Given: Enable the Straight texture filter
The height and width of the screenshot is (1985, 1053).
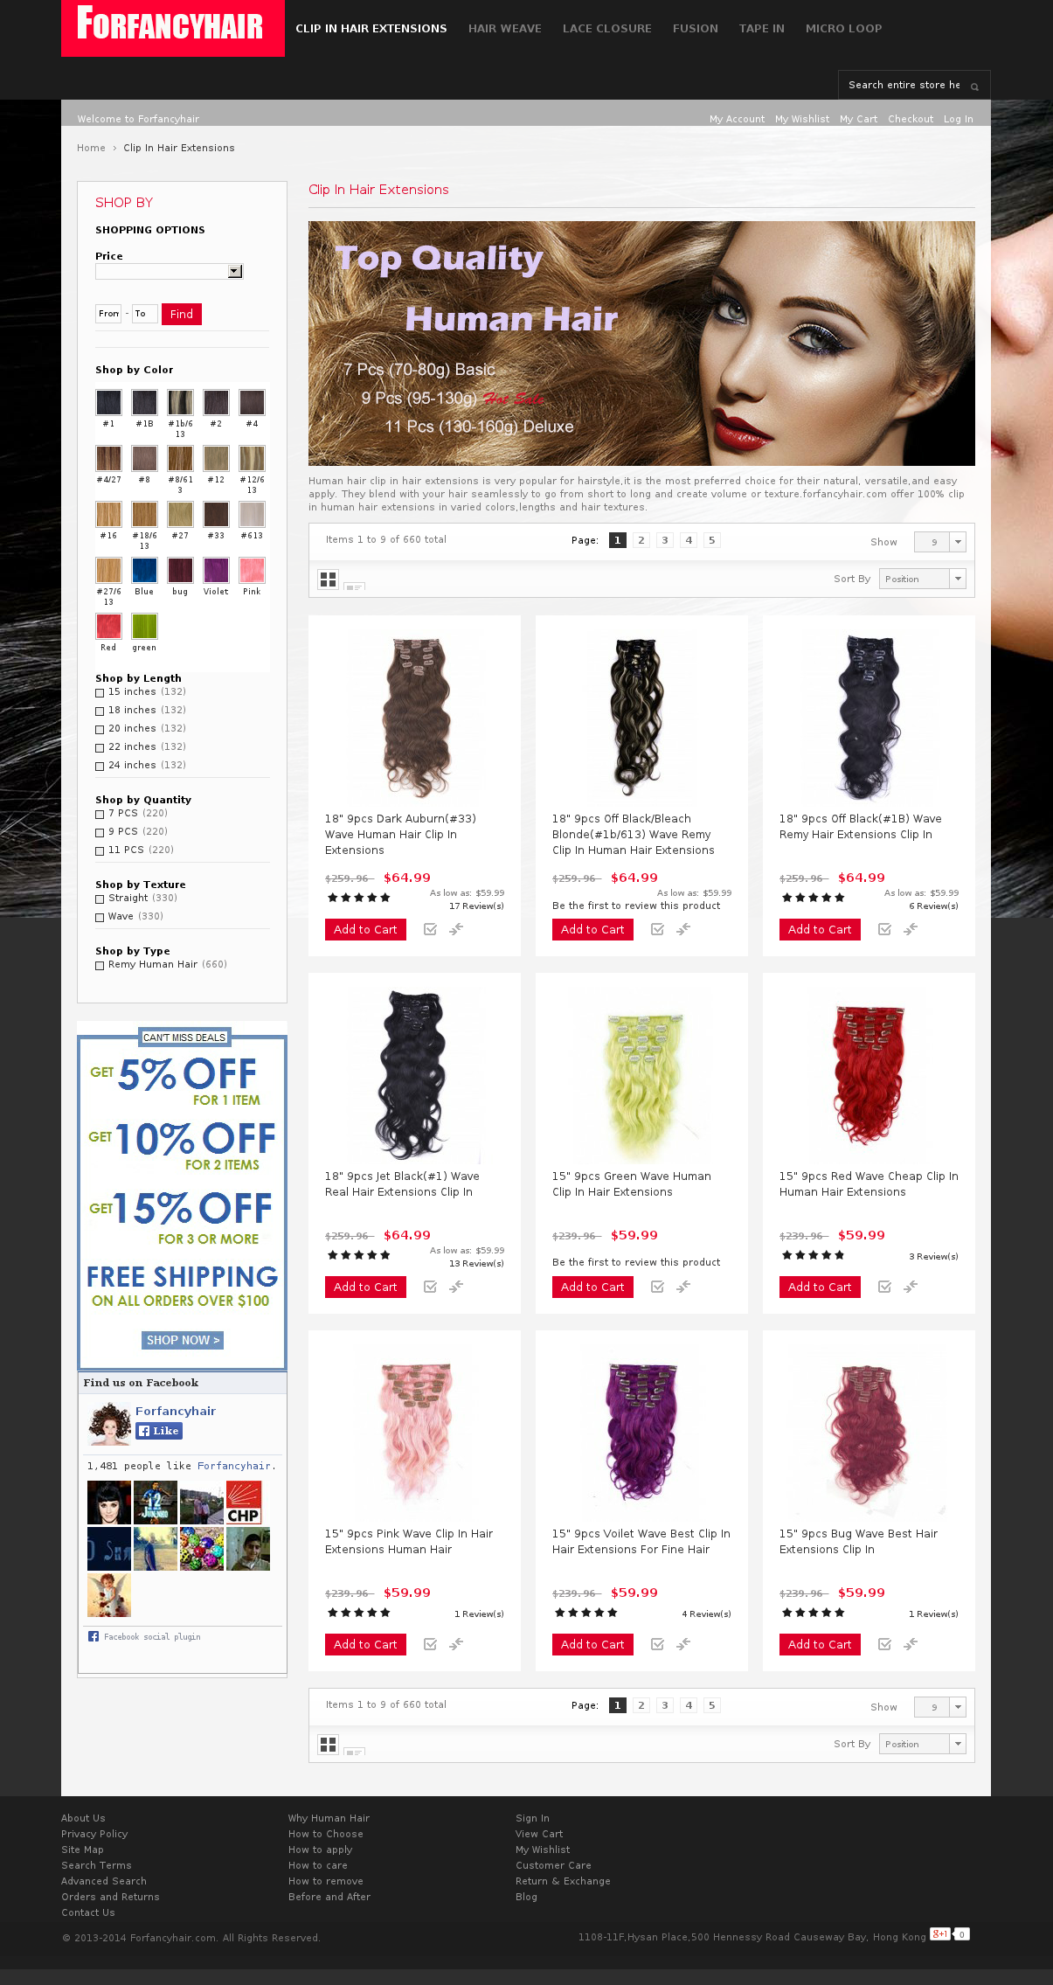Looking at the screenshot, I should tap(100, 899).
